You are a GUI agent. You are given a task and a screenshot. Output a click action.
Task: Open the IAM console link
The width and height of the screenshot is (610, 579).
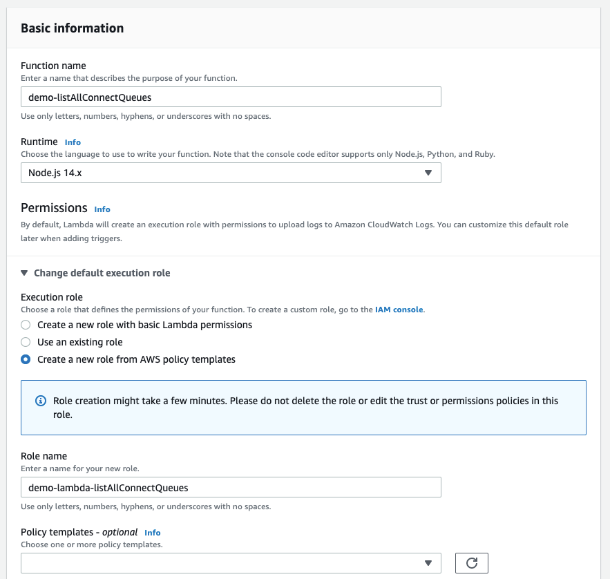coord(399,310)
